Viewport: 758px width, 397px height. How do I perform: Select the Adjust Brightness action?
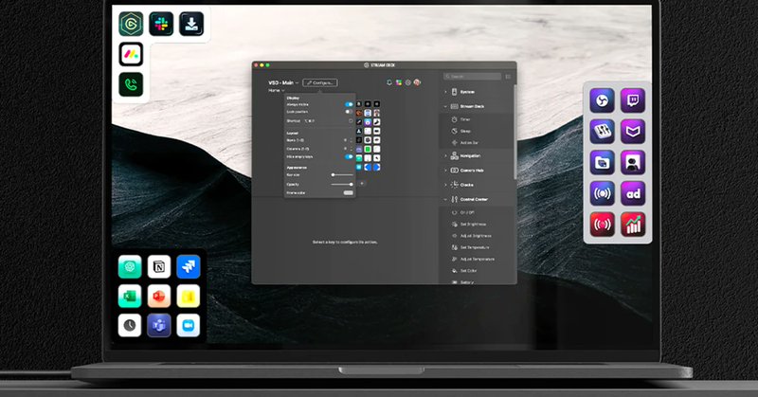click(477, 236)
